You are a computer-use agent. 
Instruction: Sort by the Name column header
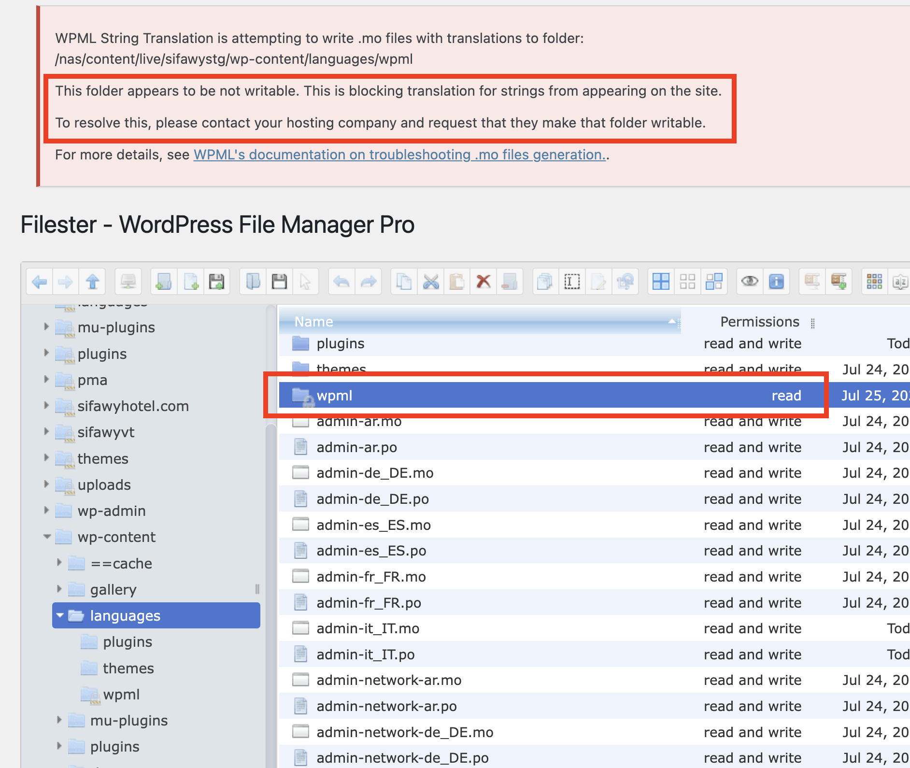coord(480,322)
